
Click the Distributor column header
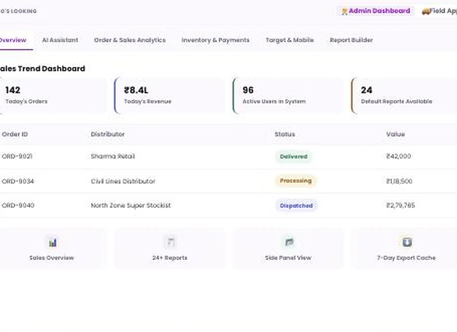(x=107, y=134)
